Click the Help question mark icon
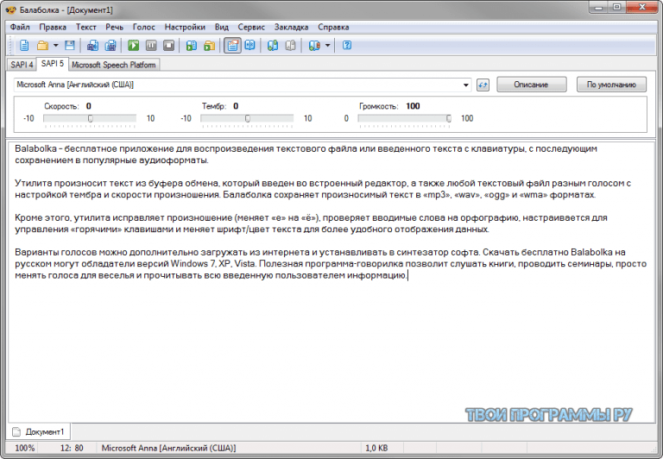Viewport: 663px width, 459px height. 347,45
